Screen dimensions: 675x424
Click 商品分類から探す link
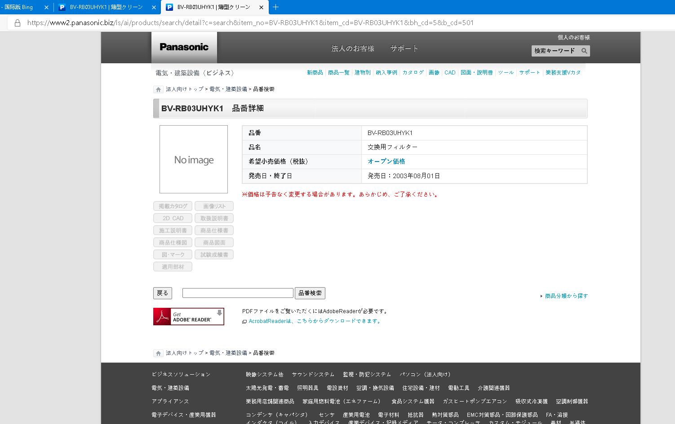click(x=566, y=296)
